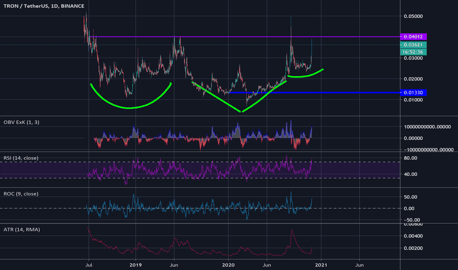Click the 0.03000 price axis tick

click(x=413, y=58)
